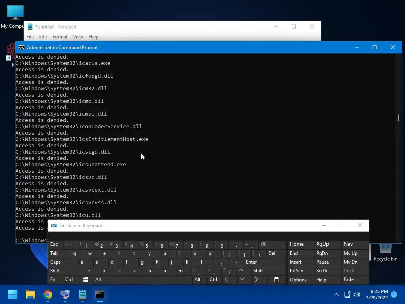Screen dimensions: 405x304
Task: Select Recycle Bin on desktop
Action: 385,252
